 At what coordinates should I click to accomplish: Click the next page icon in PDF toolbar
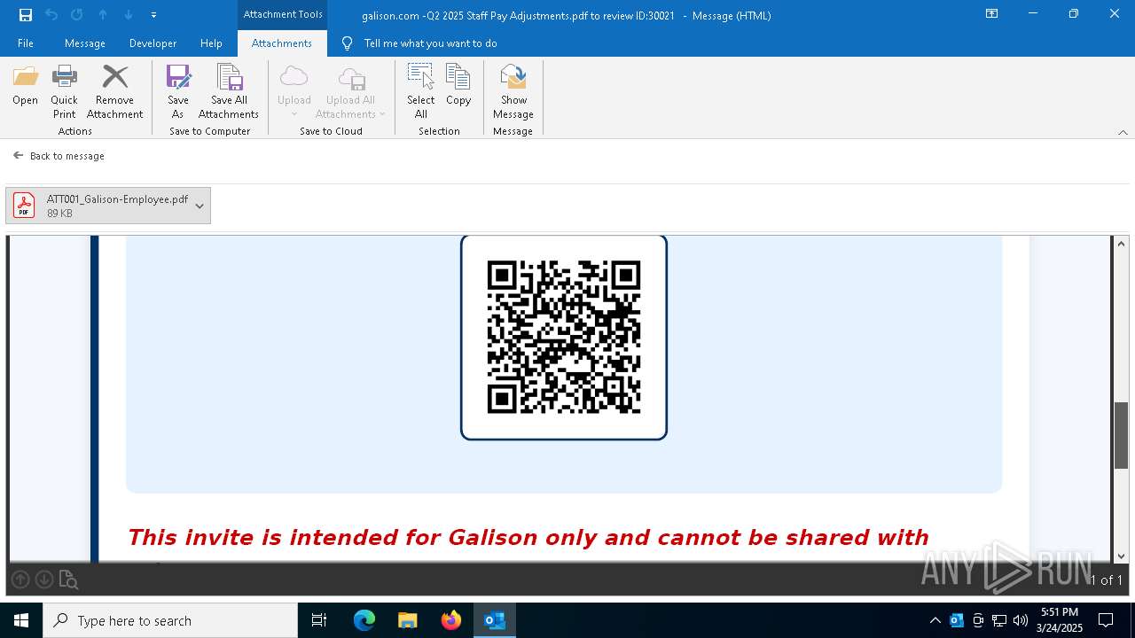[x=43, y=580]
